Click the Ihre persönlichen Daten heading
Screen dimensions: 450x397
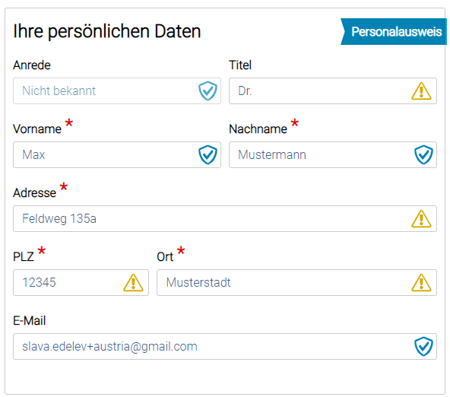(106, 31)
